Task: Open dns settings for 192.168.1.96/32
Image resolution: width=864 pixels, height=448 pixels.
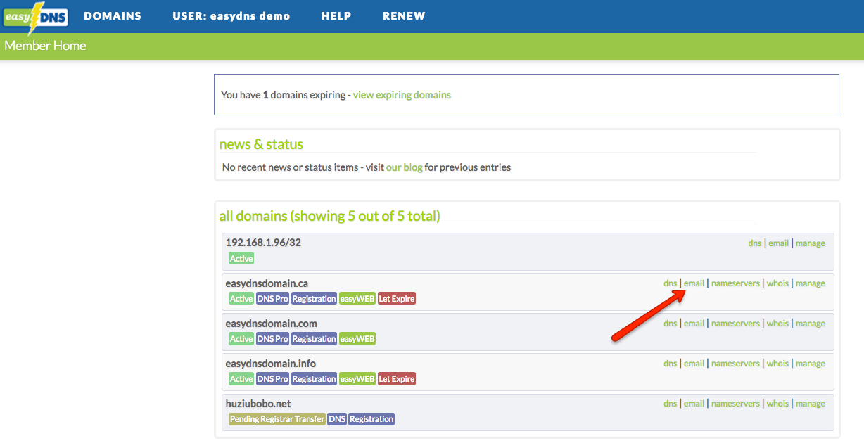Action: [755, 243]
